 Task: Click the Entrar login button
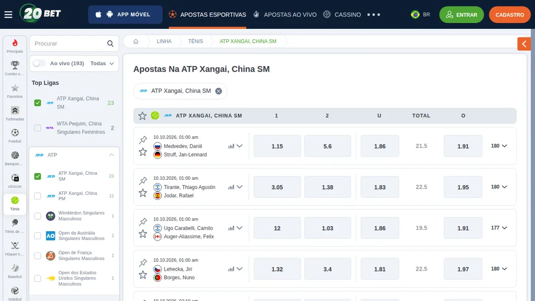461,15
